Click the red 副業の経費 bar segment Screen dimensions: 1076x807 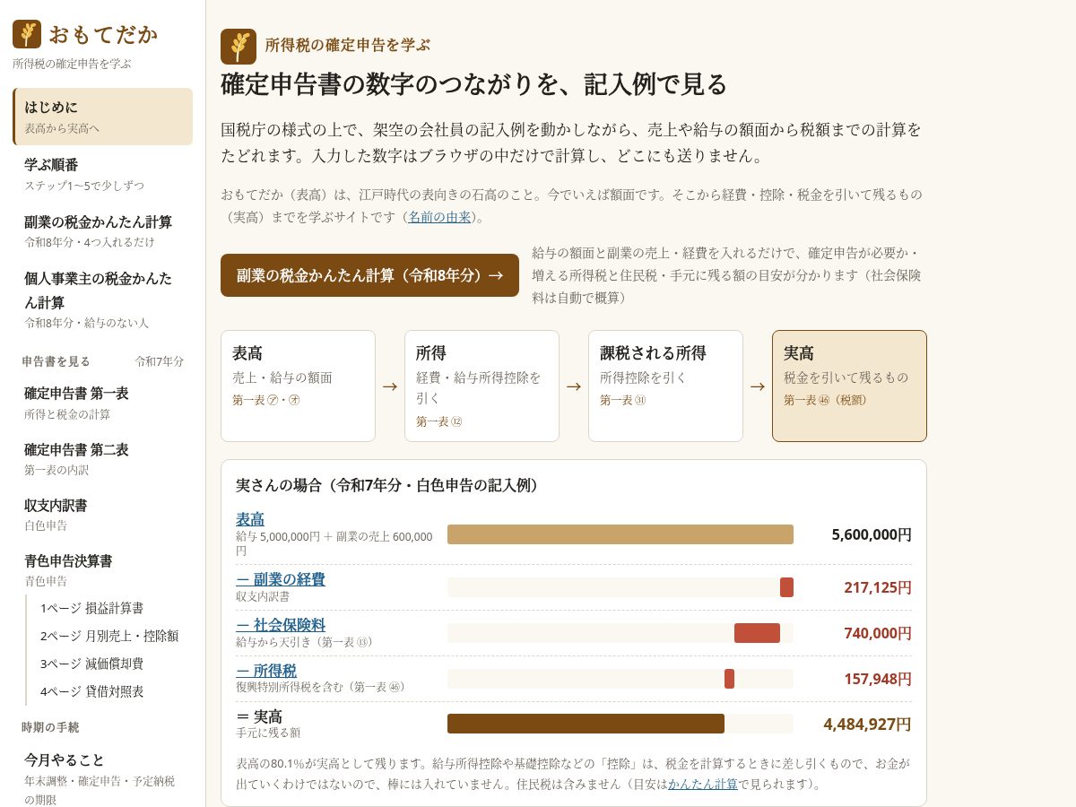point(786,587)
